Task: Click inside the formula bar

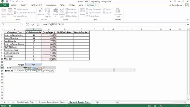Action: (x=114, y=24)
